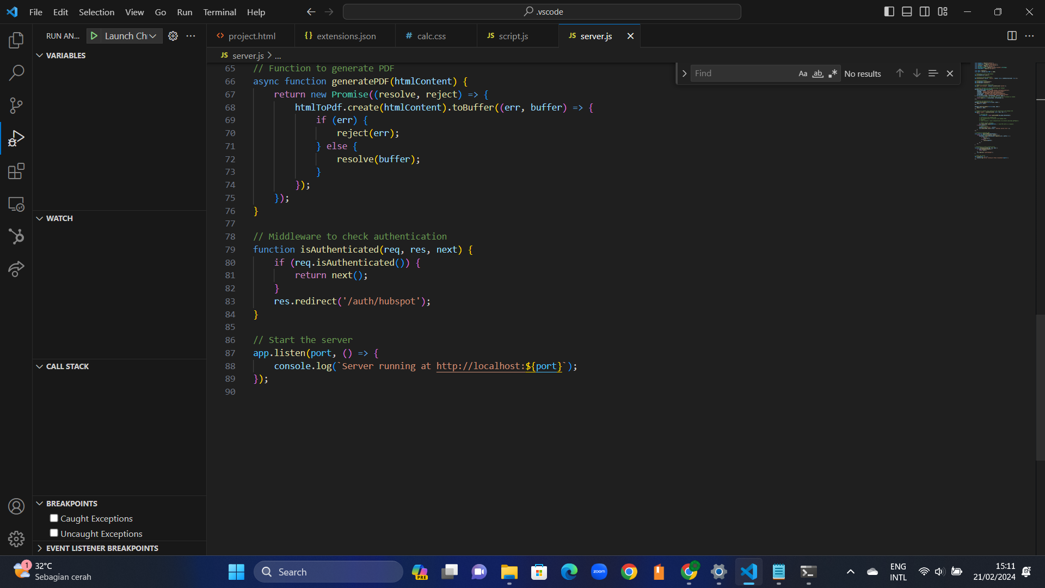Image resolution: width=1045 pixels, height=588 pixels.
Task: Expand Event Listener Breakpoints section
Action: (x=39, y=548)
